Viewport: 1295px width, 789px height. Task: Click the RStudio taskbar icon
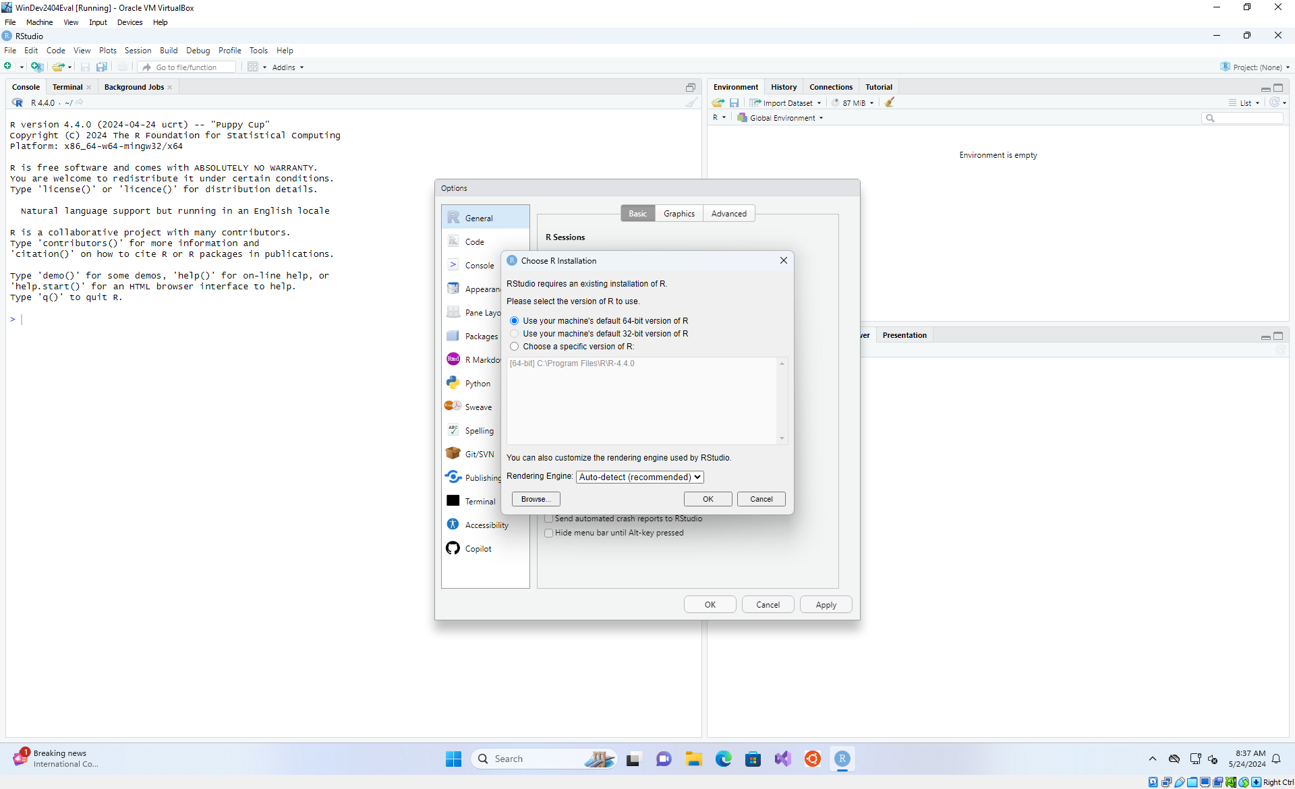(x=842, y=759)
